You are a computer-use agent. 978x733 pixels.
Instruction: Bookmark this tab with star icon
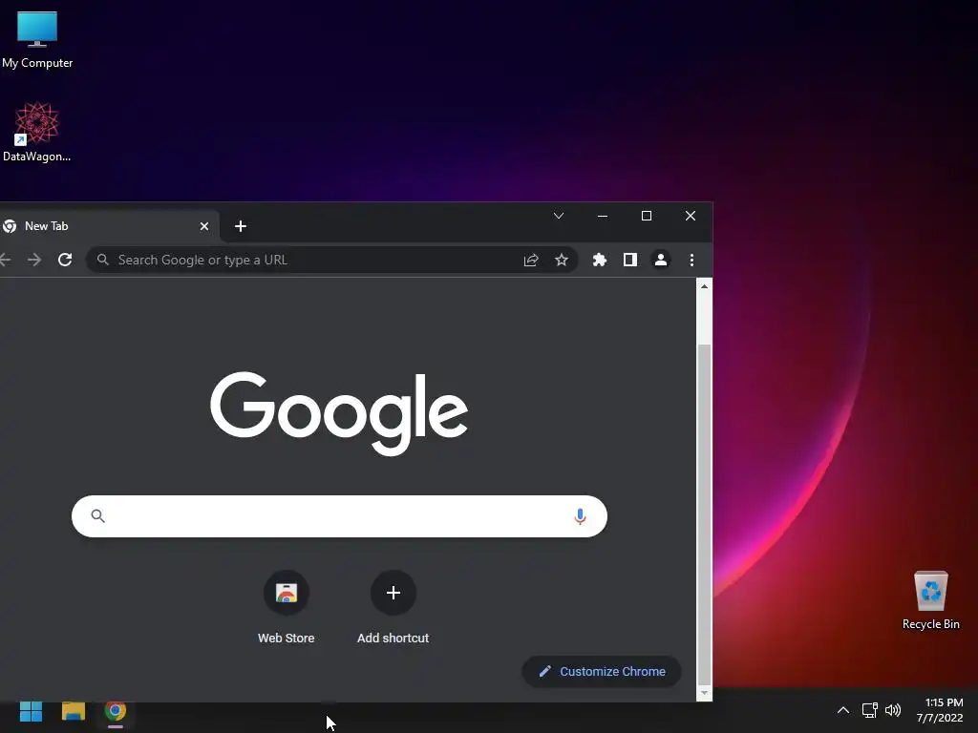[562, 260]
